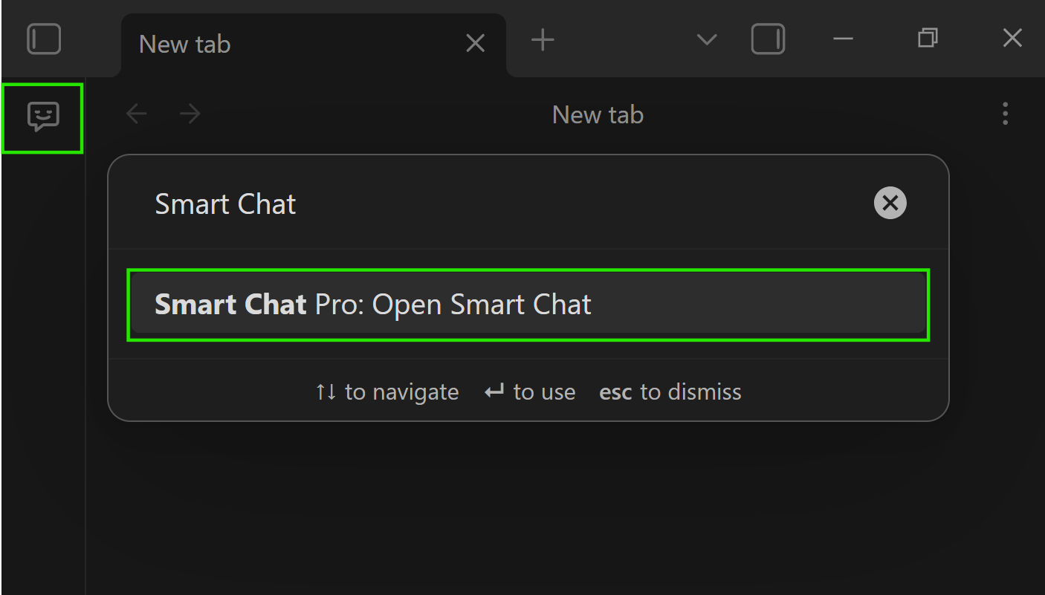Close the application window
This screenshot has width=1045, height=595.
(x=1012, y=39)
